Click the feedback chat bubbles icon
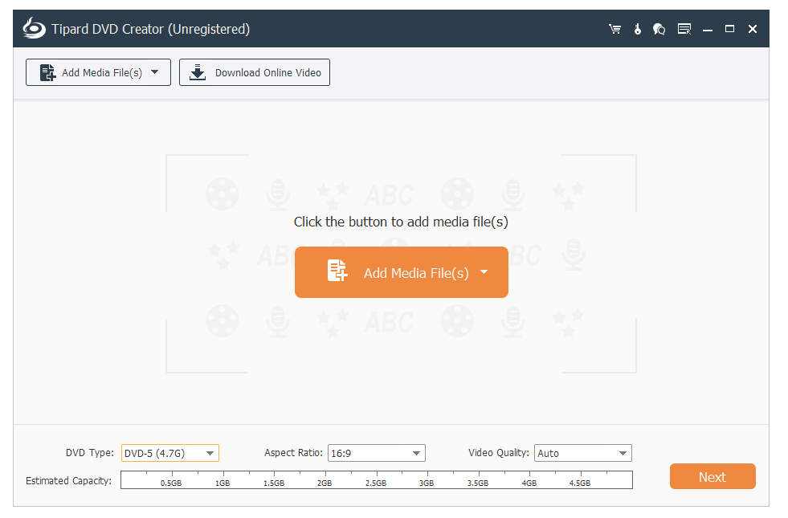This screenshot has height=518, width=788. click(x=659, y=29)
